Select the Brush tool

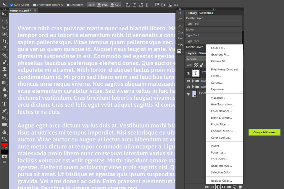[4, 62]
